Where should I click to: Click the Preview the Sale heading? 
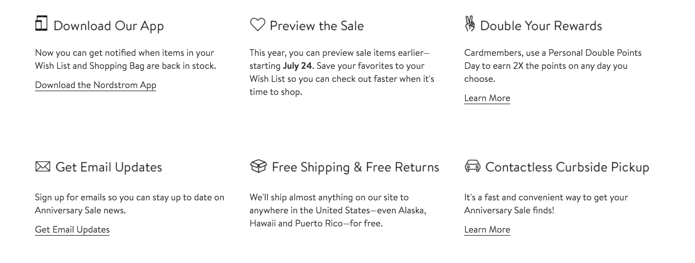click(317, 26)
